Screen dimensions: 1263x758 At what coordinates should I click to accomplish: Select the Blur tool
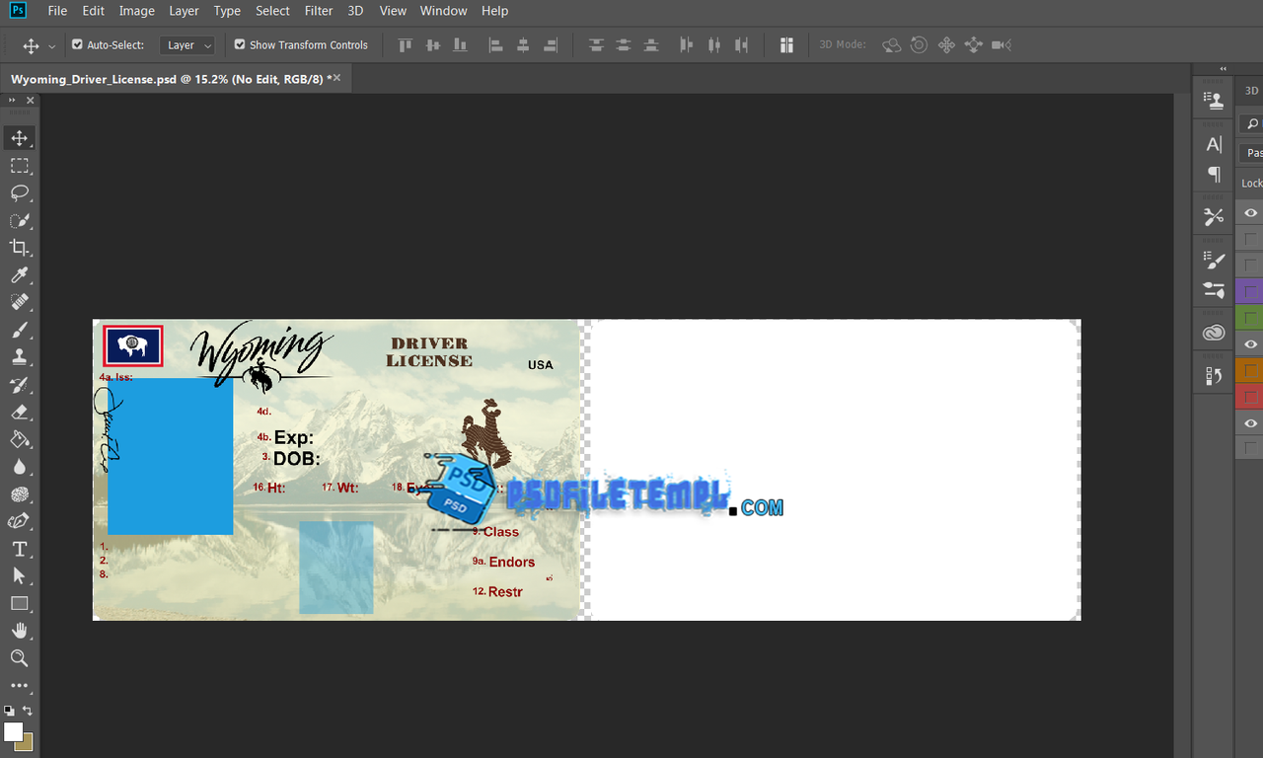coord(19,467)
